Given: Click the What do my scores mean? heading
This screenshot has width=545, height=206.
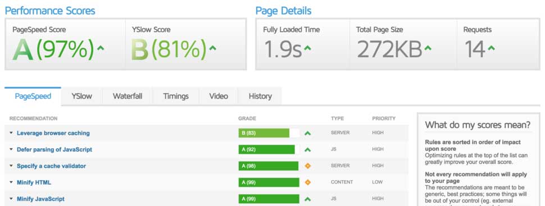Looking at the screenshot, I should [478, 125].
